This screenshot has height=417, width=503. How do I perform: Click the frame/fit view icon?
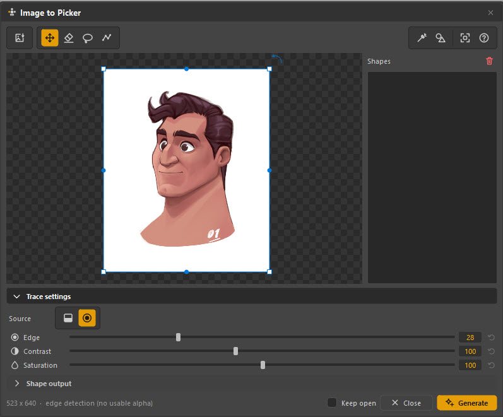click(465, 38)
